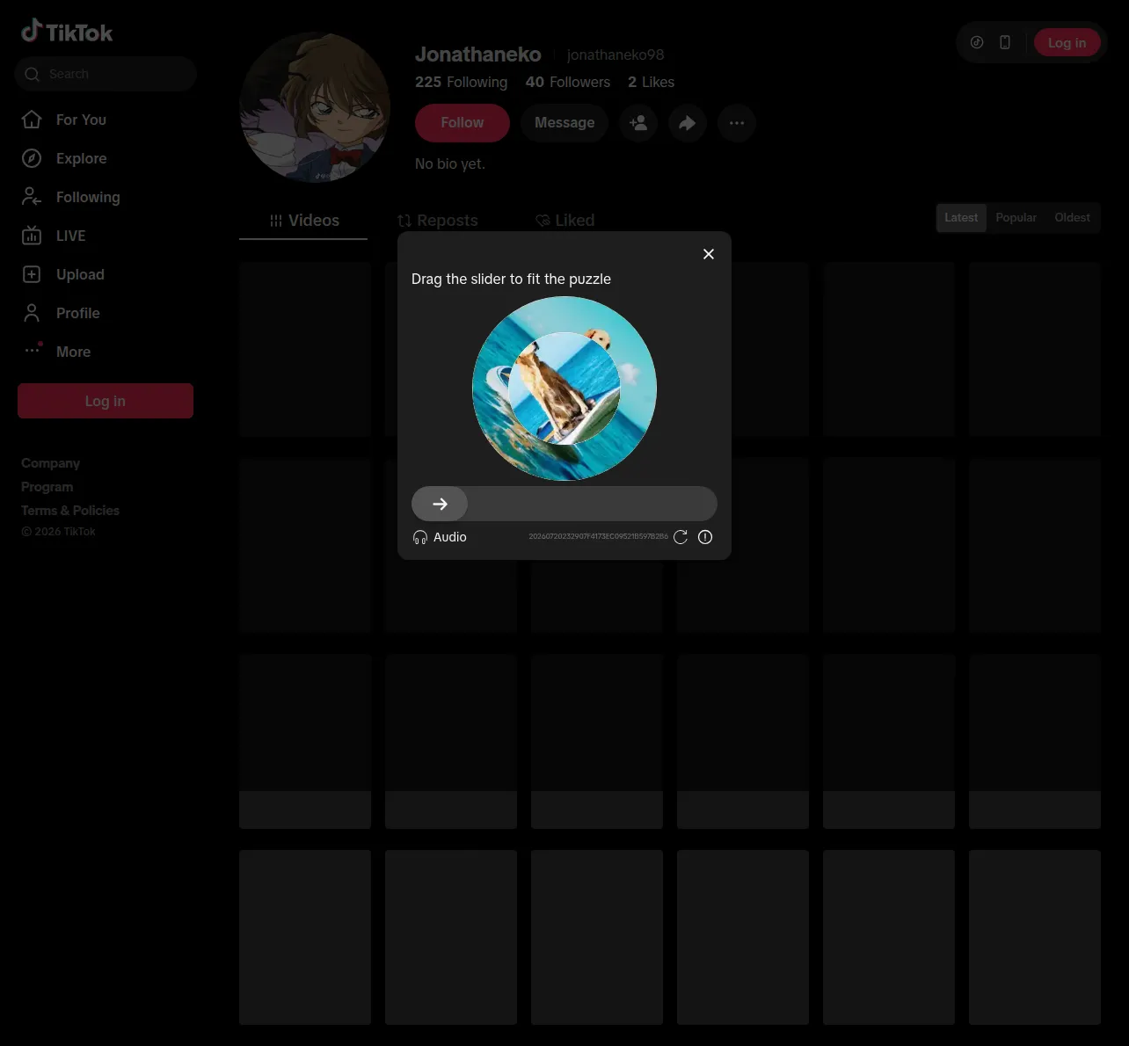Focus the Search input field
Image resolution: width=1129 pixels, height=1046 pixels.
(106, 74)
